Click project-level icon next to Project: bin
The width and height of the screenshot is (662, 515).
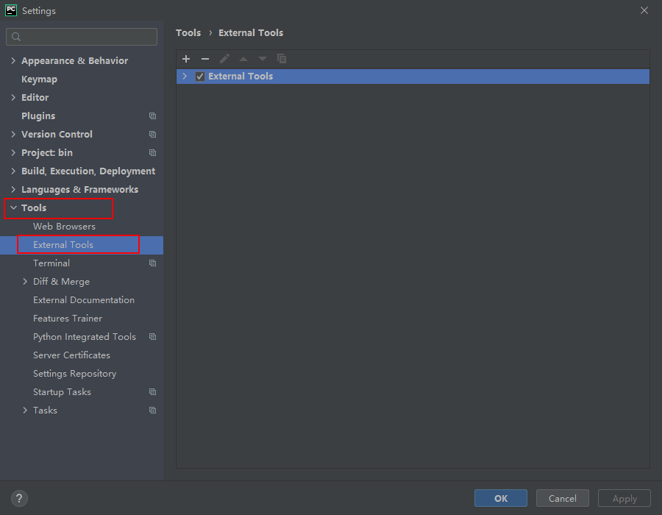click(x=153, y=153)
